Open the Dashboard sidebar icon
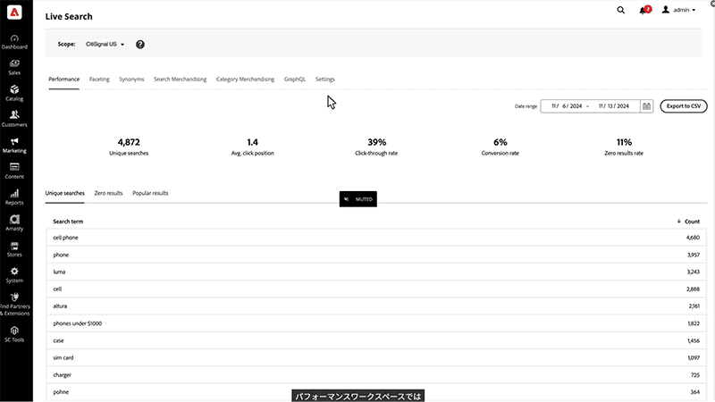715x402 pixels. pyautogui.click(x=15, y=38)
